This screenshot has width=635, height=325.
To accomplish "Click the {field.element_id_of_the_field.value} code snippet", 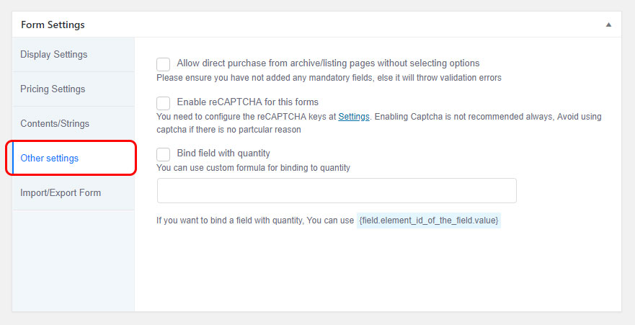I will pos(429,221).
